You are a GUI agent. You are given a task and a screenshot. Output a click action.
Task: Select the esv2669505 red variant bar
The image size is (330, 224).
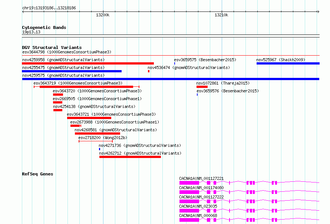[x=58, y=102]
